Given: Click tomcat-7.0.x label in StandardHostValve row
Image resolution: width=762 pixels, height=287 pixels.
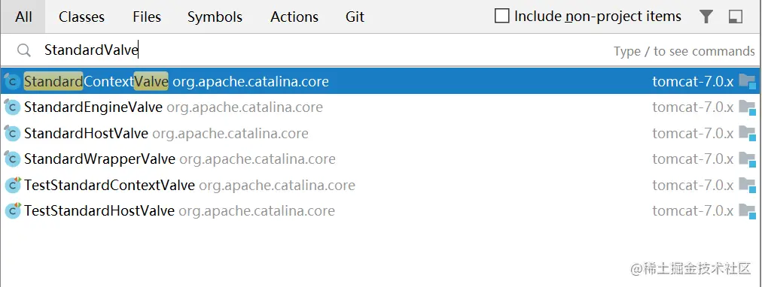Looking at the screenshot, I should click(693, 133).
